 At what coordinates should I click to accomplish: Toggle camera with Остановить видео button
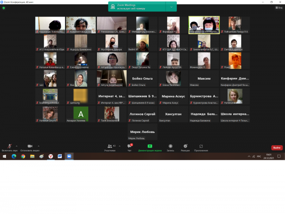(x=29, y=147)
